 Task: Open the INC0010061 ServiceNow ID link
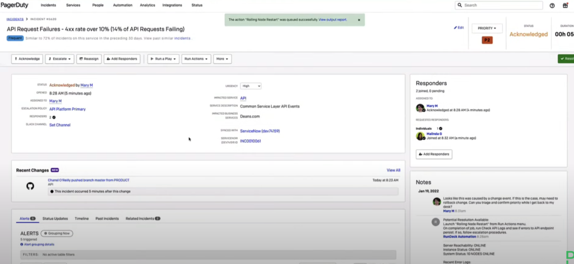tap(251, 141)
